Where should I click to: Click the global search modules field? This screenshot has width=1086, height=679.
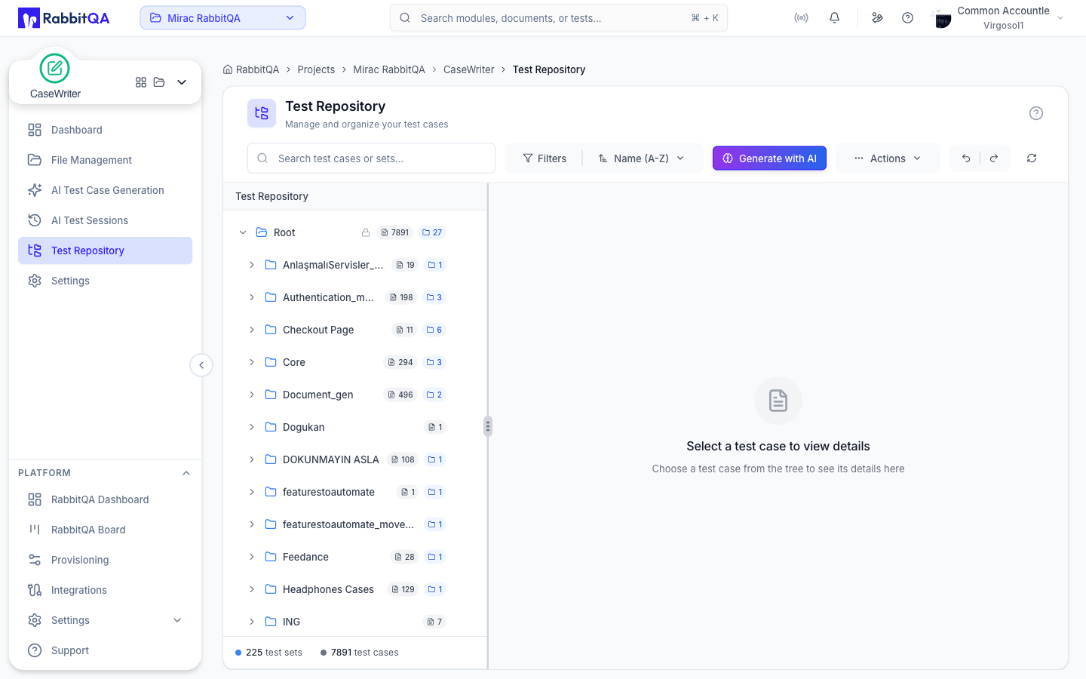coord(559,18)
